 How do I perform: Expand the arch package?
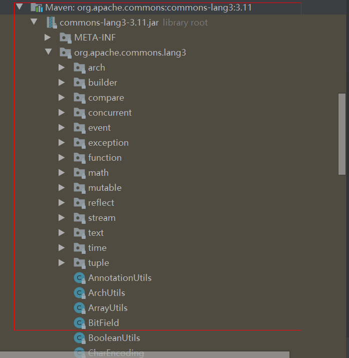(62, 68)
